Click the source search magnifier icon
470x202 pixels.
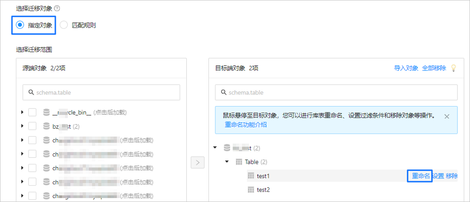(x=31, y=92)
